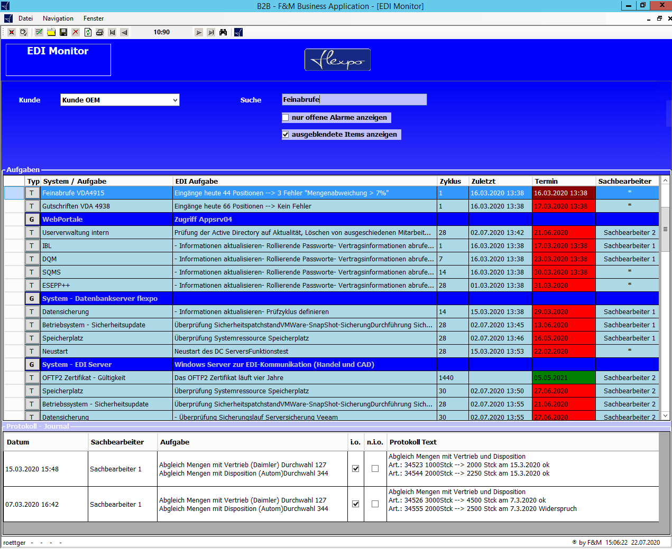Click Zyklus cell '1440'

pos(453,378)
